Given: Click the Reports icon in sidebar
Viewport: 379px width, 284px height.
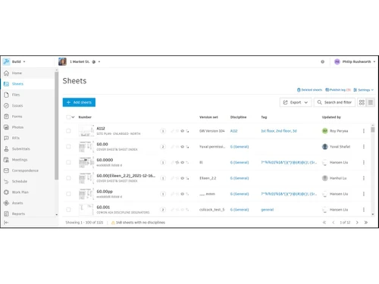Looking at the screenshot, I should pos(6,214).
